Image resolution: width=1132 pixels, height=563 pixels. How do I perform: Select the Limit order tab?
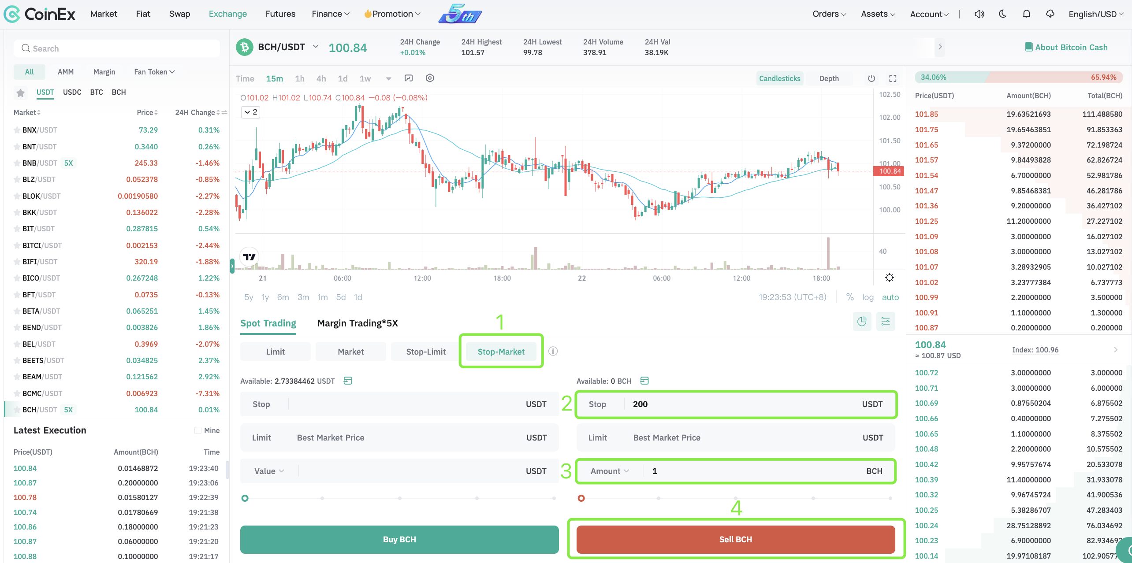(x=276, y=352)
